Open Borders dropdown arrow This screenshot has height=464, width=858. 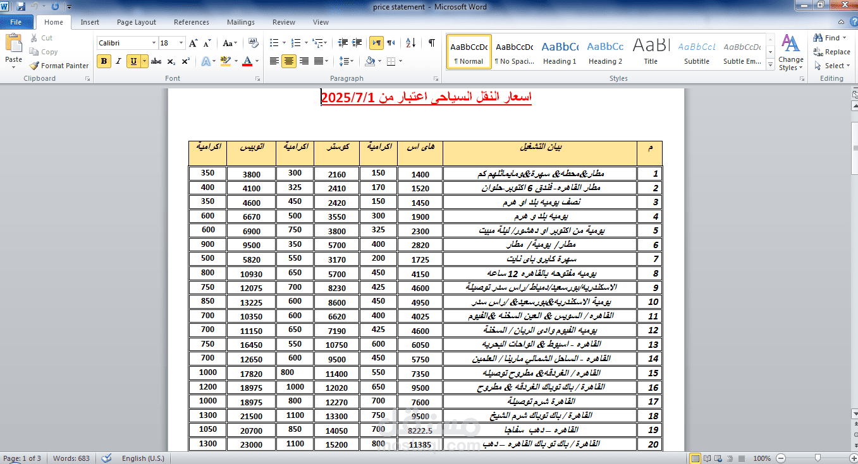(x=401, y=61)
